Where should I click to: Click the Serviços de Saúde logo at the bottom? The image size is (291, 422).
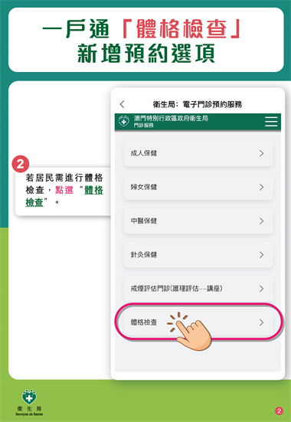tap(29, 402)
